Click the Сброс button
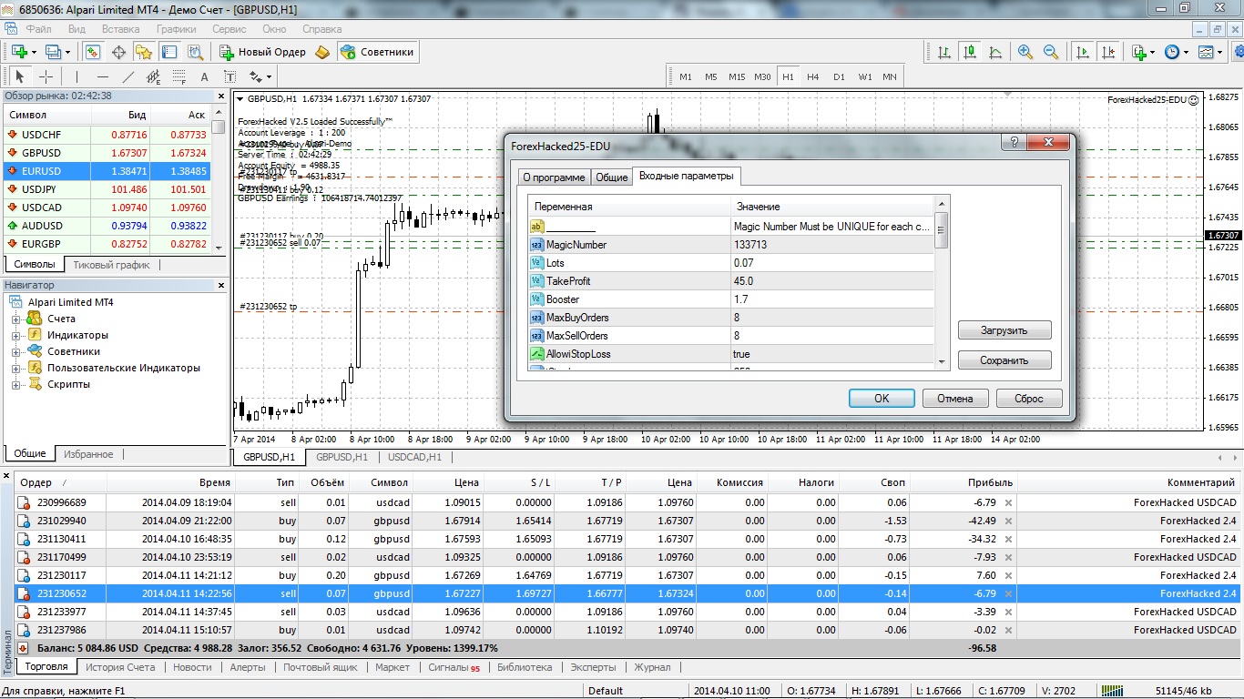The image size is (1244, 699). click(x=1029, y=398)
